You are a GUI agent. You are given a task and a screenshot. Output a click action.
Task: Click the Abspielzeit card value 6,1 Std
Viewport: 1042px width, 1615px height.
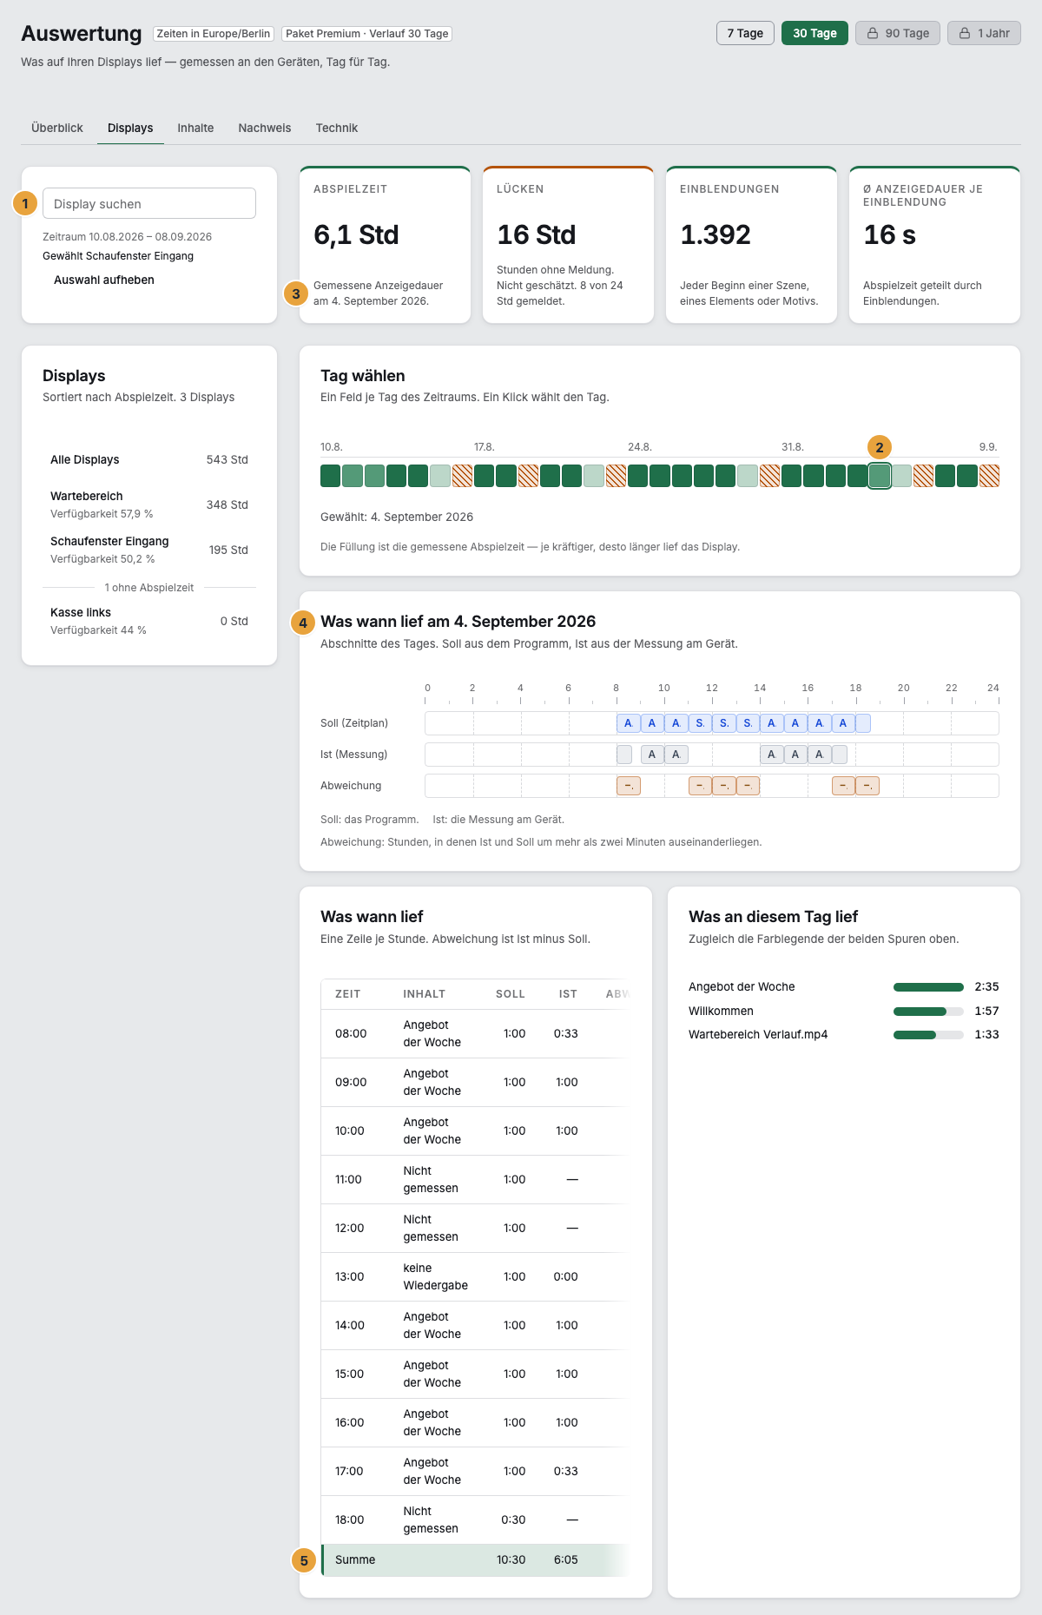tap(356, 234)
